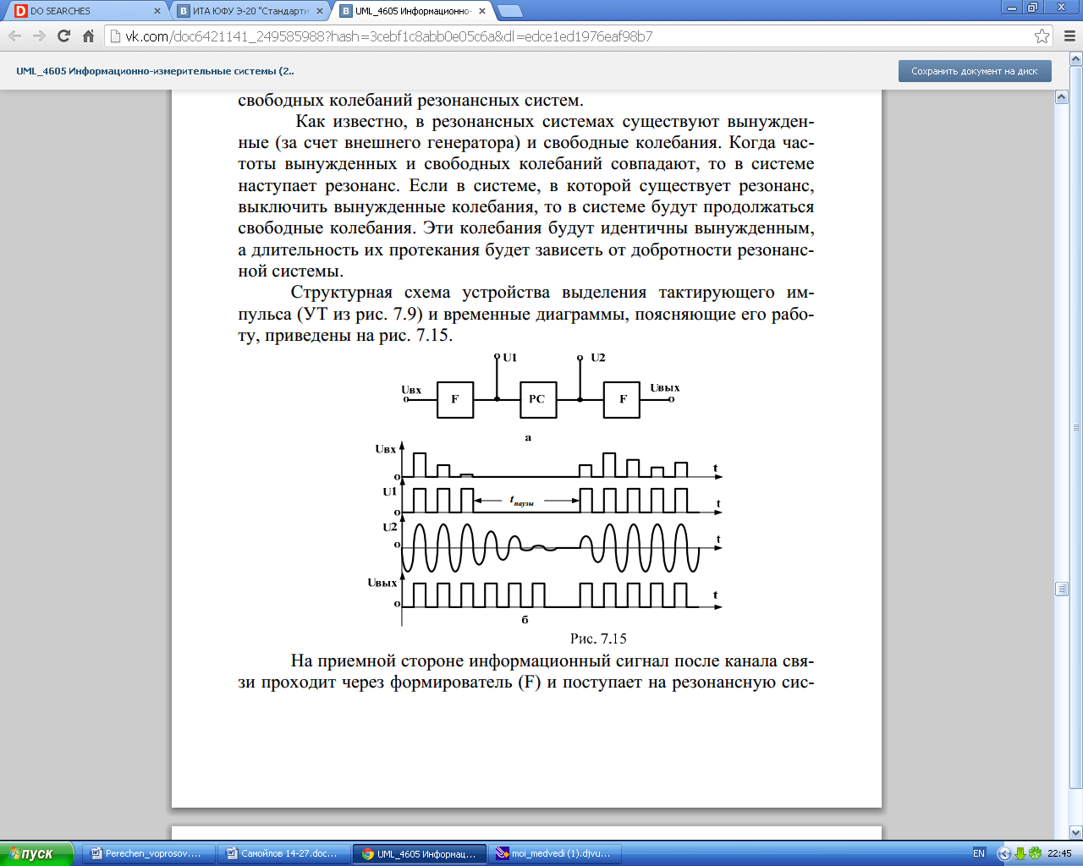
Task: Click the word Структурная in the paragraph
Action: [342, 292]
